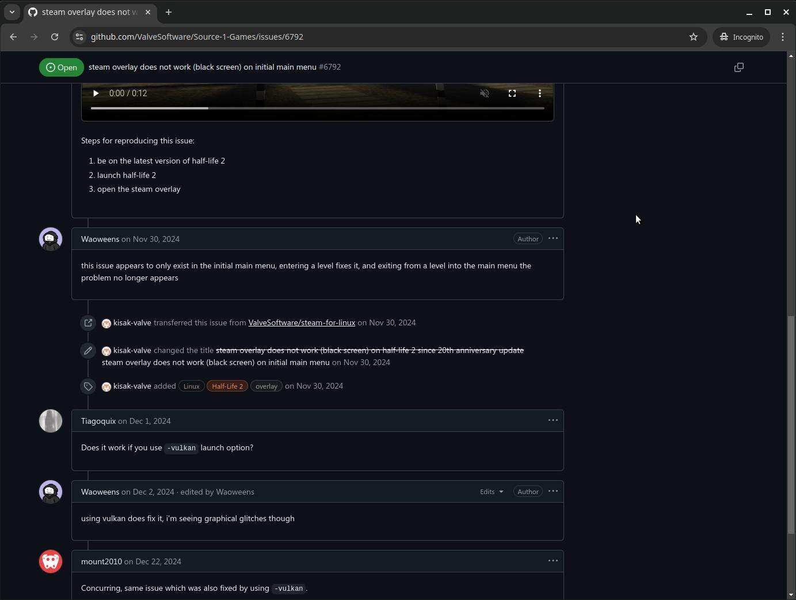Click Dec 2, 2024 comment timestamp
The image size is (796, 600).
click(x=153, y=492)
